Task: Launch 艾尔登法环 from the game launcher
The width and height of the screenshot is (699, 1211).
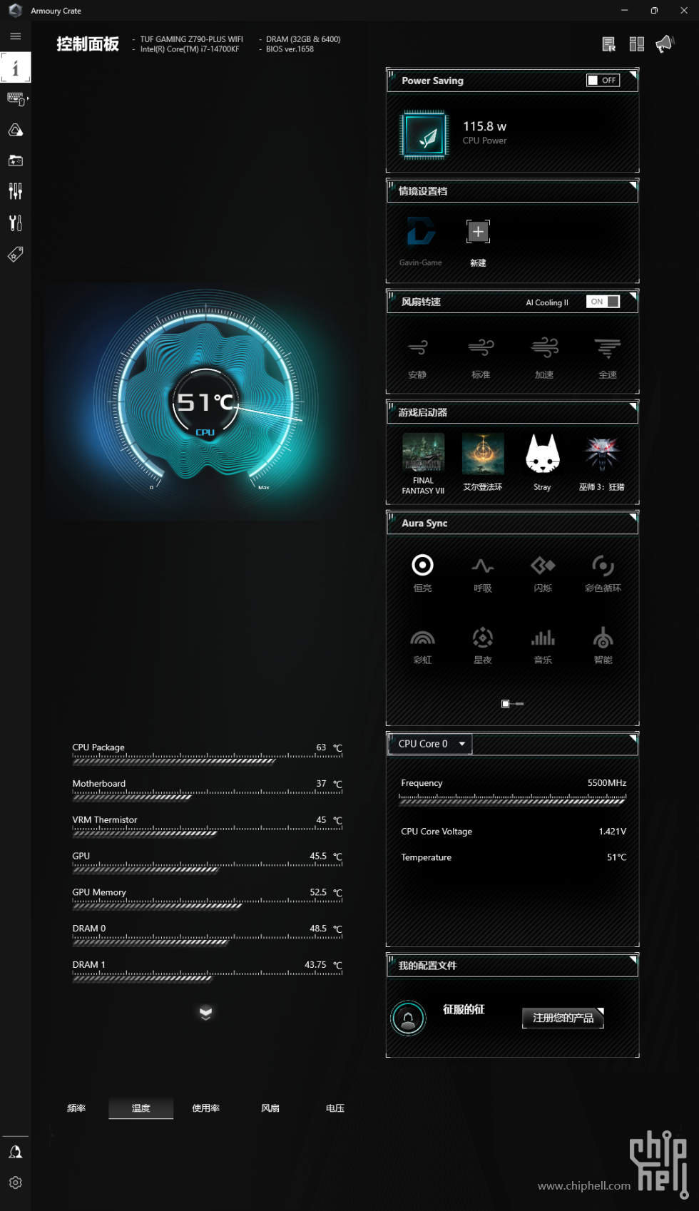Action: click(483, 462)
